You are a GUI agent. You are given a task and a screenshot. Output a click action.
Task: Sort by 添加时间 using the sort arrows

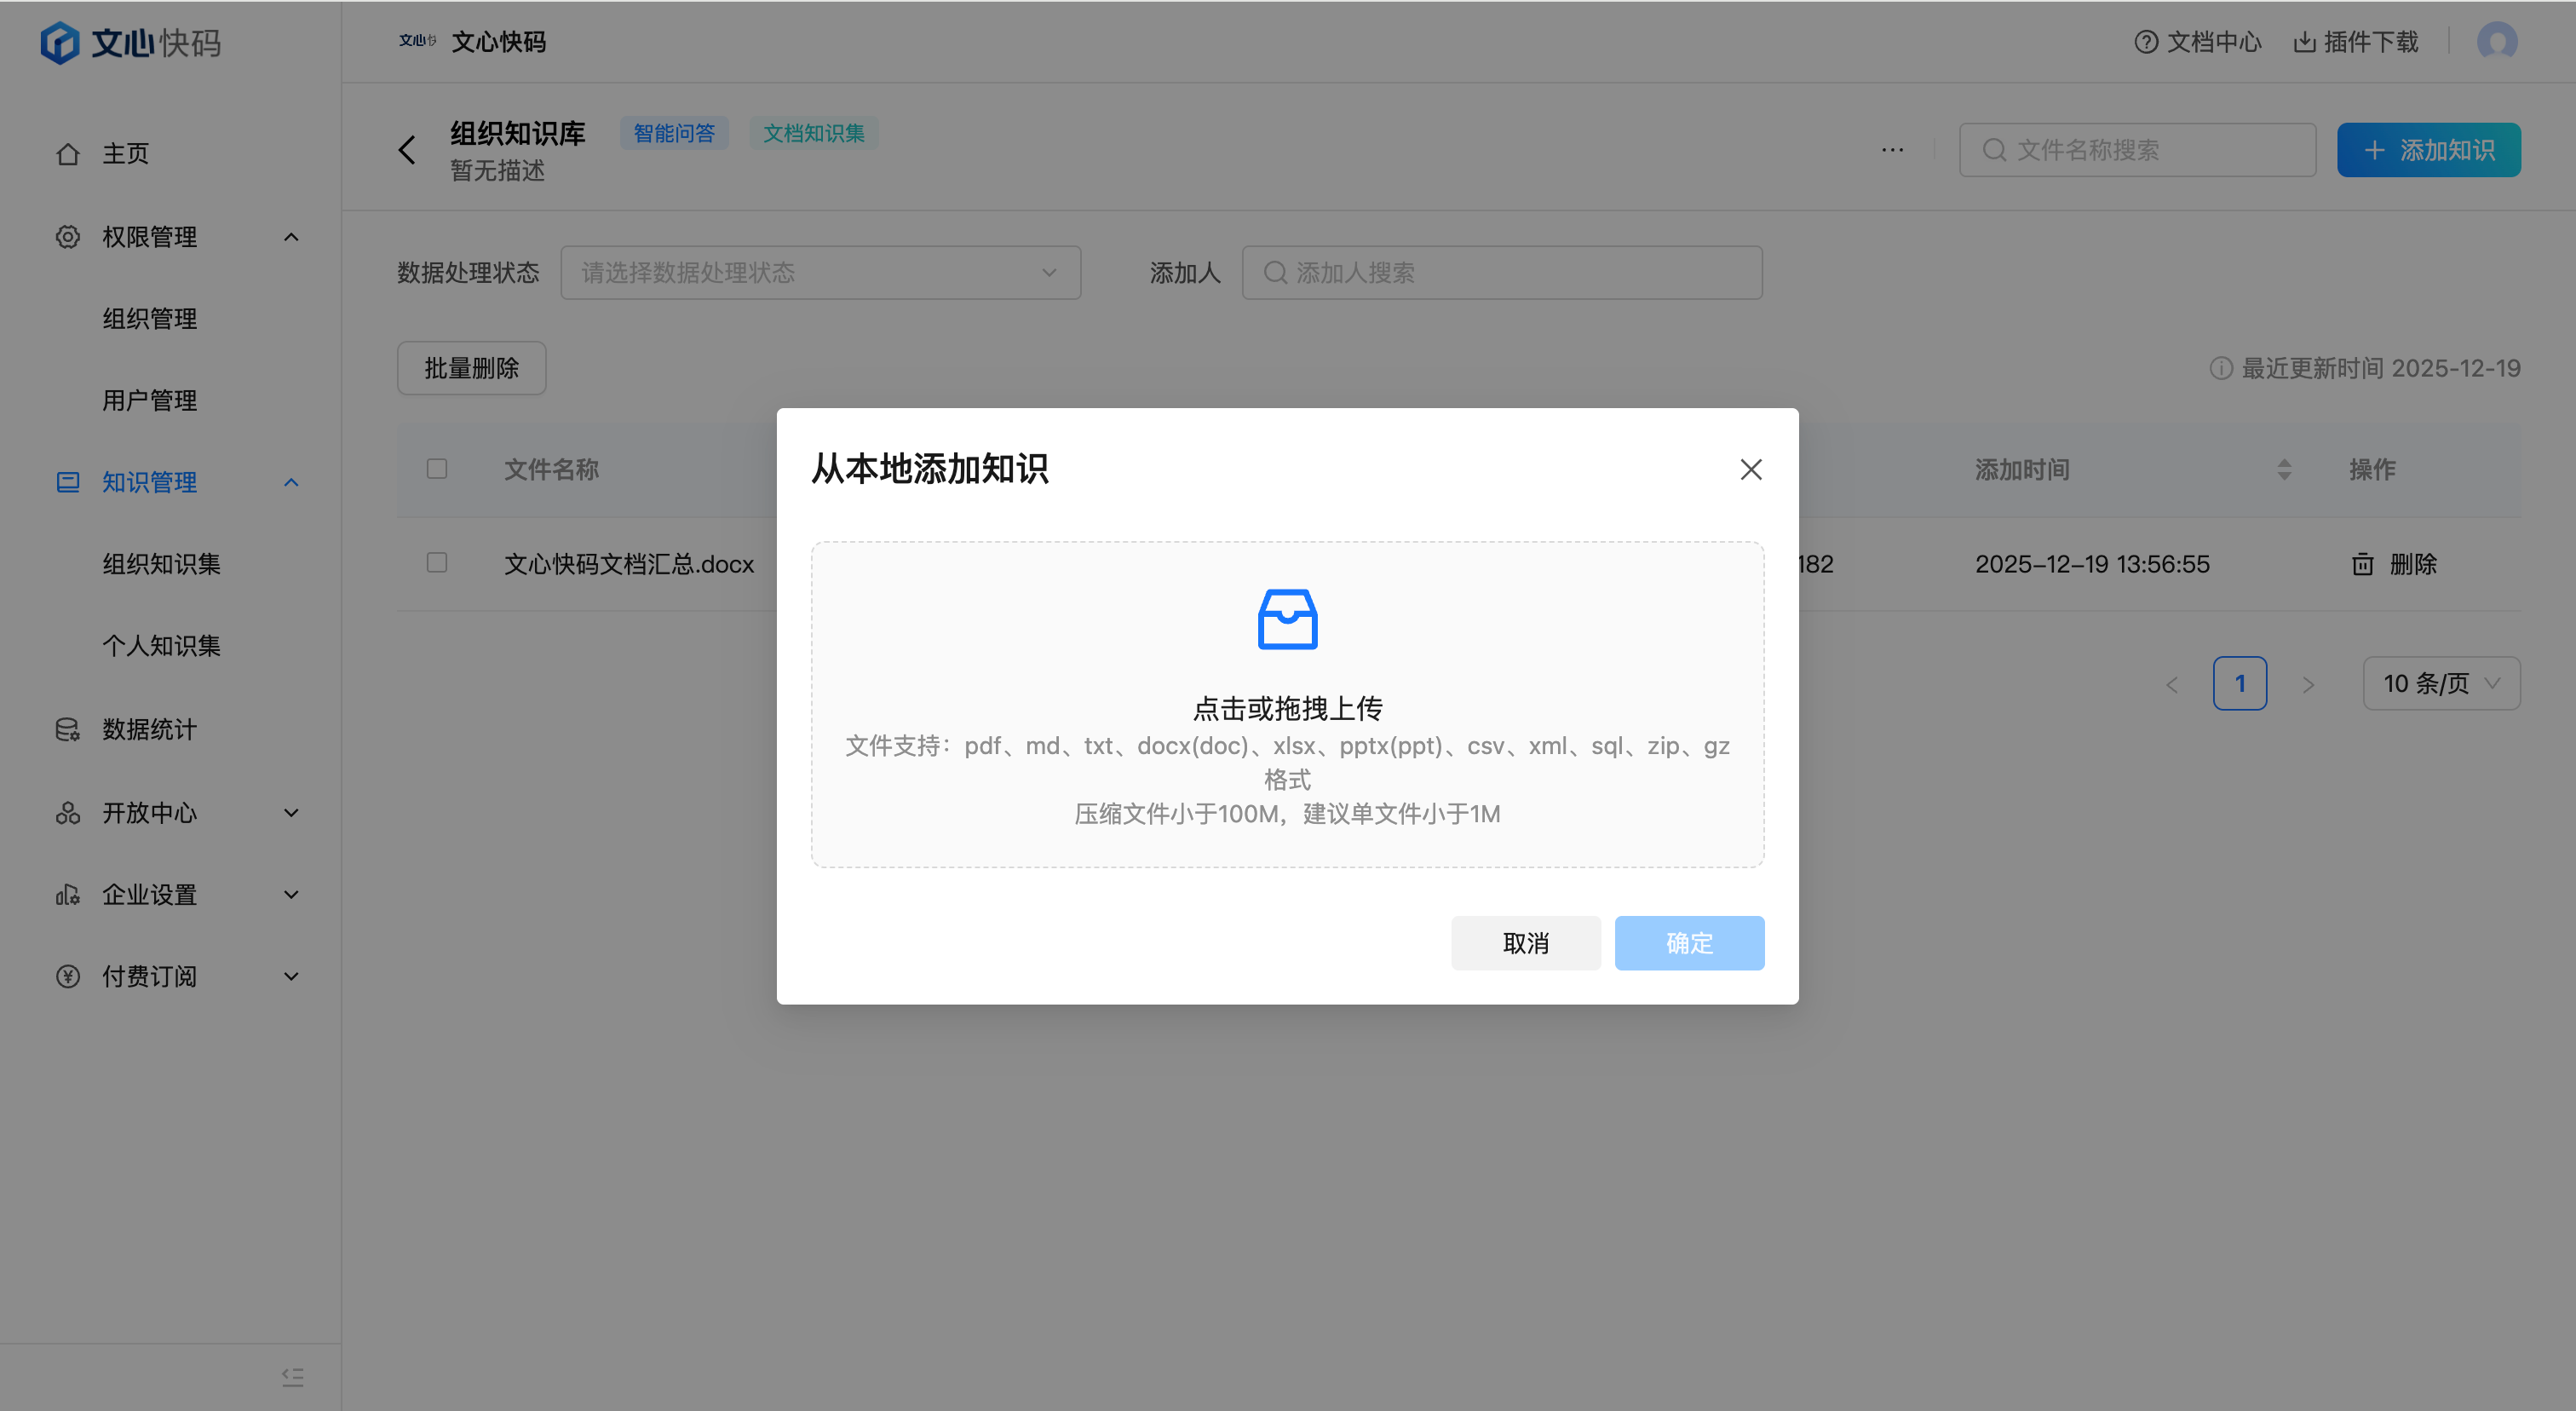(2284, 469)
